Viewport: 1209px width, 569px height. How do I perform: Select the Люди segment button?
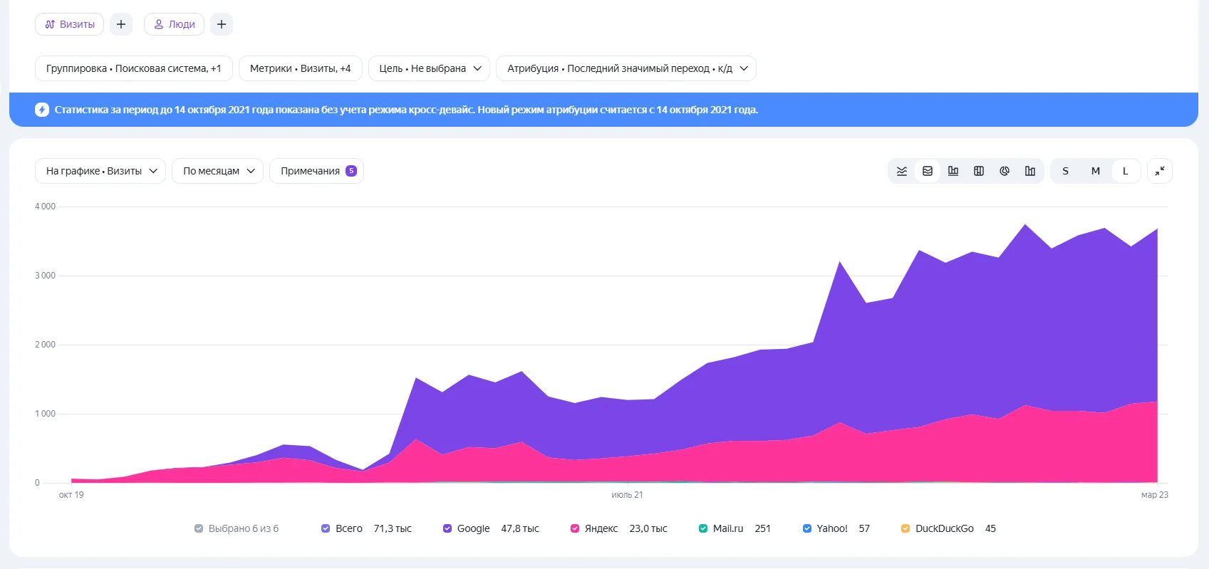click(x=175, y=24)
